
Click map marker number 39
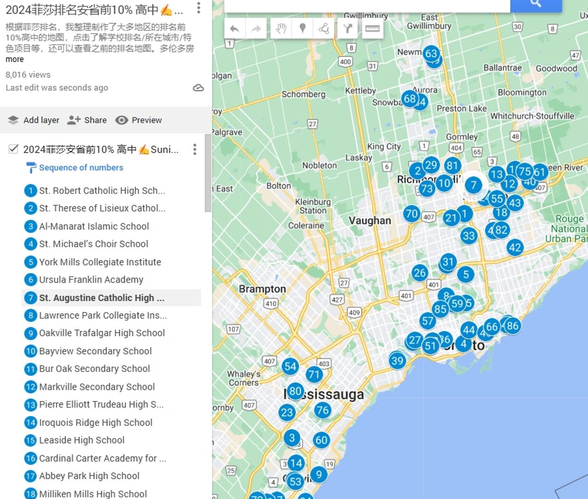click(397, 360)
